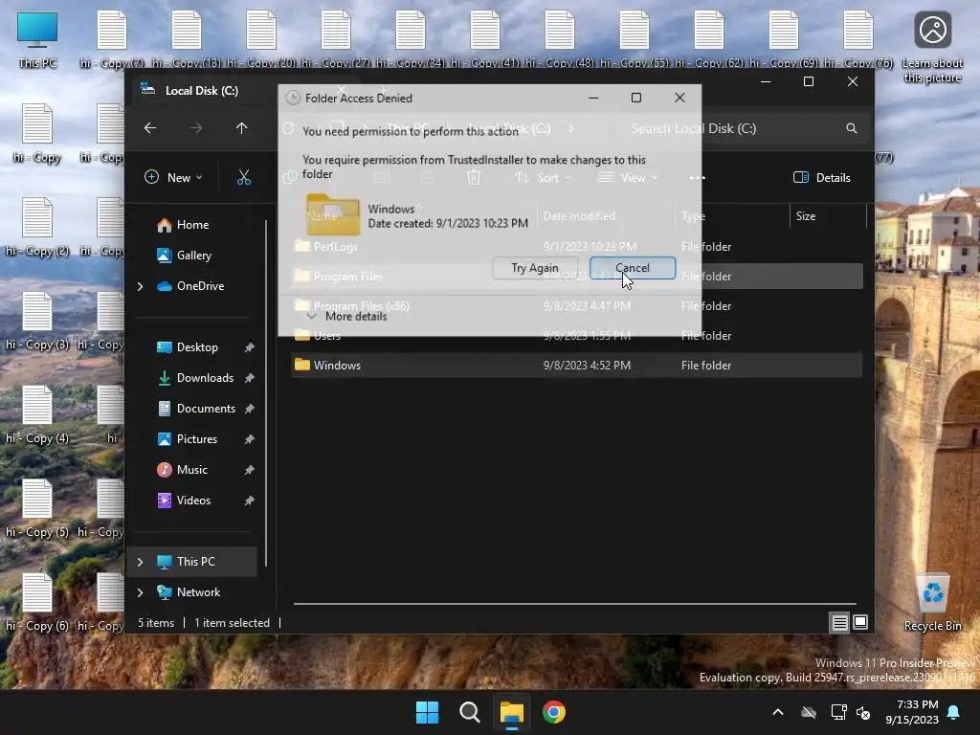Select the Recycle Bin desktop icon

click(x=932, y=603)
